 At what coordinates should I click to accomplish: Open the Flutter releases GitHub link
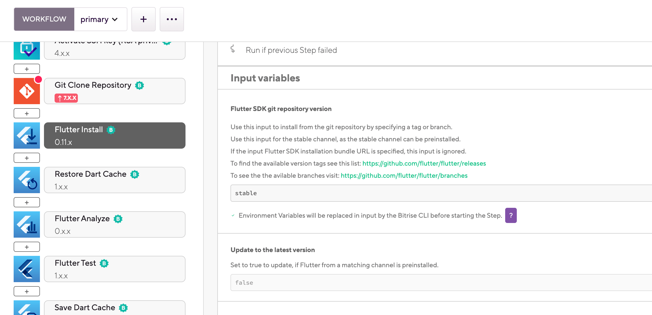click(424, 163)
